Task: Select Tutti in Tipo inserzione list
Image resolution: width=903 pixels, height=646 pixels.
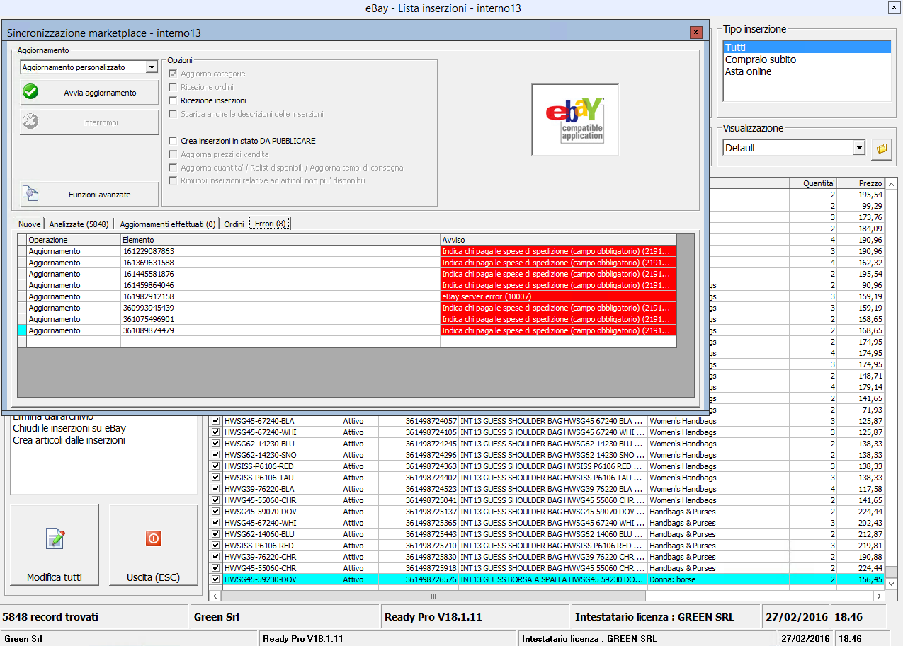Action: coord(807,47)
